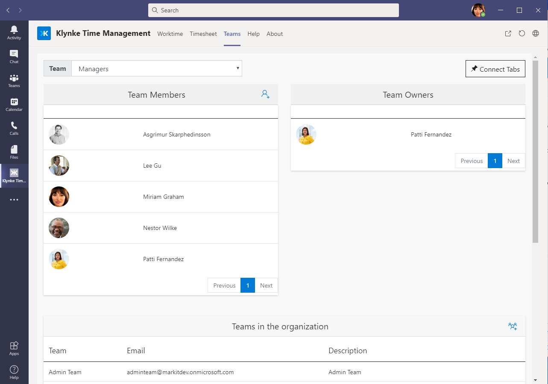Open the website globe icon
The image size is (548, 384).
(536, 33)
